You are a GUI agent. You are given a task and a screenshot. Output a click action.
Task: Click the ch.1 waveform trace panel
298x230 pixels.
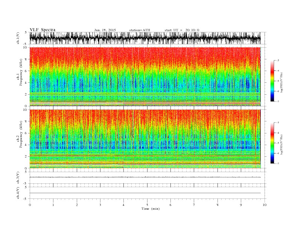pyautogui.click(x=145, y=38)
